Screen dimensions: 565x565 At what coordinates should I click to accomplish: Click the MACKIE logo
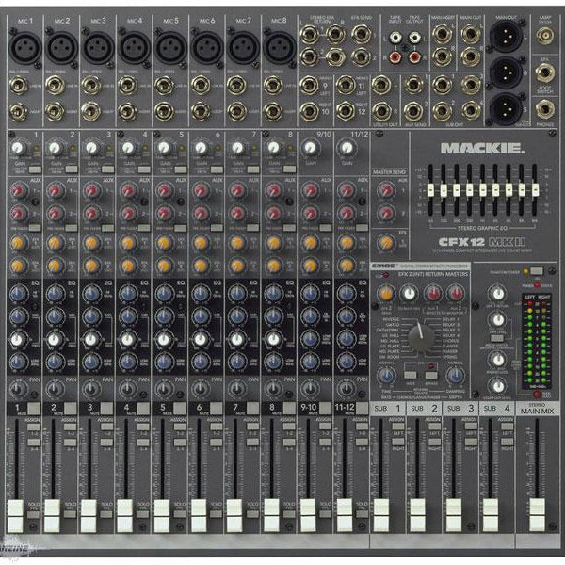(x=482, y=148)
